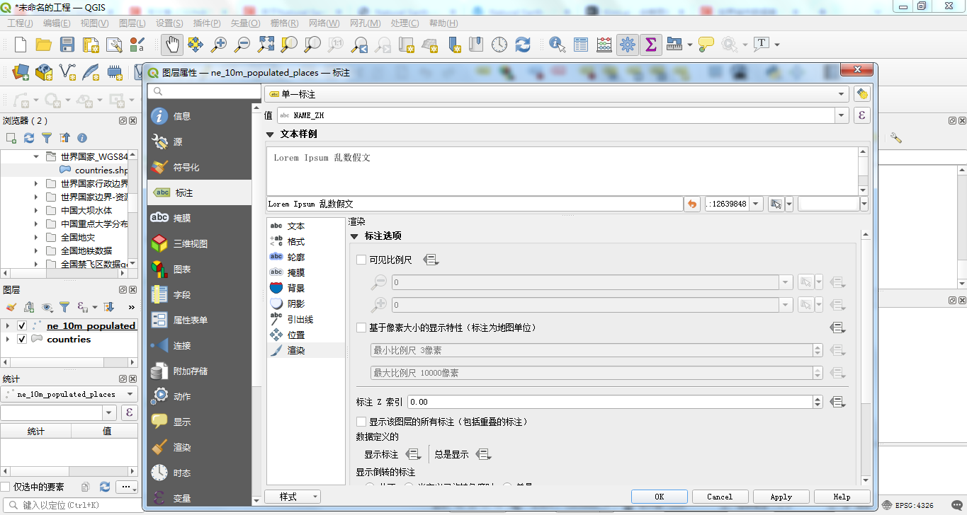Open the 样式 style dropdown button
The height and width of the screenshot is (515, 967).
pyautogui.click(x=293, y=497)
